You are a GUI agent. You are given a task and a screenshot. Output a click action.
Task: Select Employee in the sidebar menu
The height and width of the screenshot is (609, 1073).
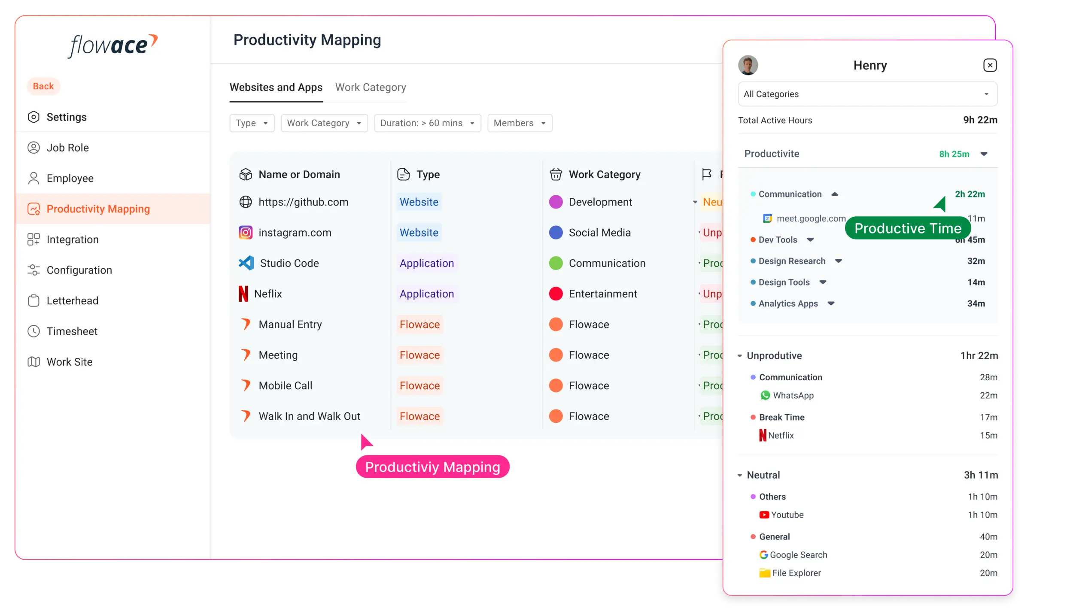[x=70, y=179]
